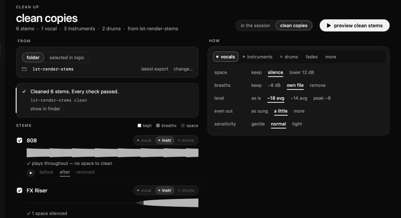Viewport: 401px width, 218px height.
Task: Listen to 808 removed audio
Action: 85,172
